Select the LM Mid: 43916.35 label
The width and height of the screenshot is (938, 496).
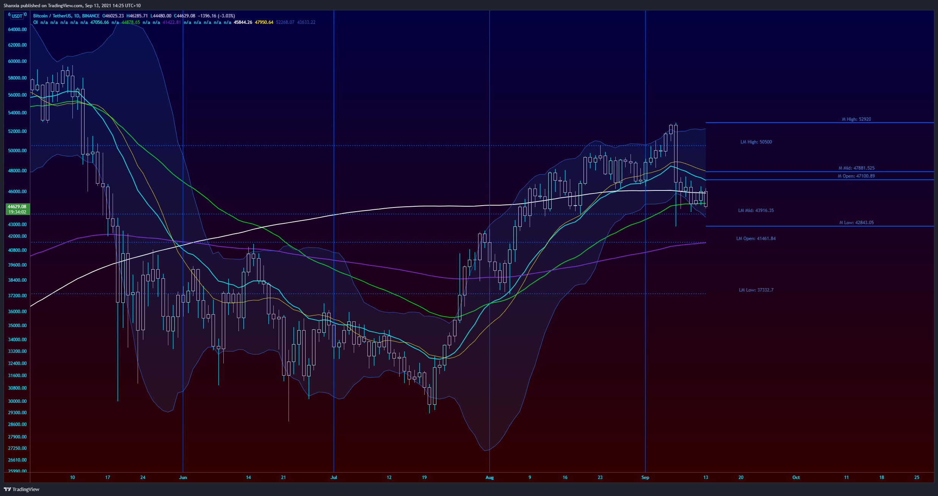pos(756,211)
